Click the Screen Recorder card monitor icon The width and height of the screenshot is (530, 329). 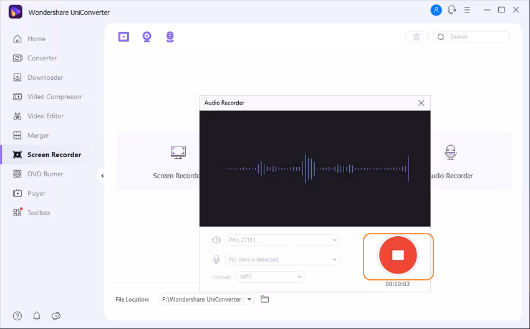coord(178,152)
